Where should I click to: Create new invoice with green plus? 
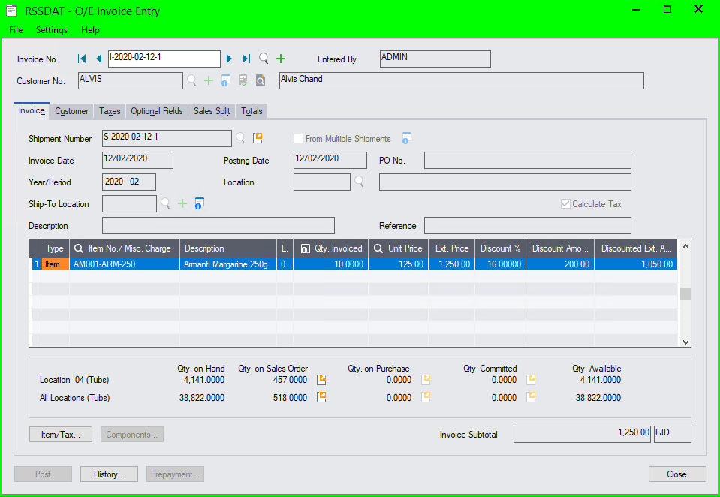coord(281,59)
